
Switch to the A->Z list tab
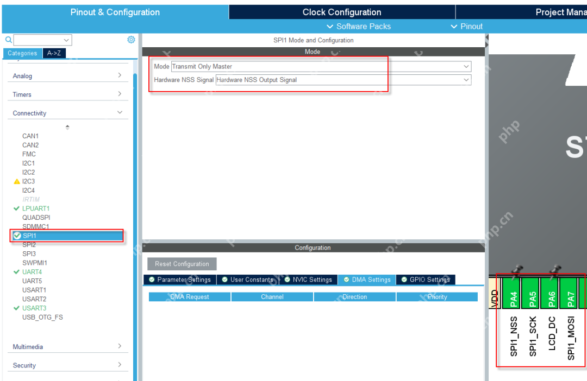(54, 53)
